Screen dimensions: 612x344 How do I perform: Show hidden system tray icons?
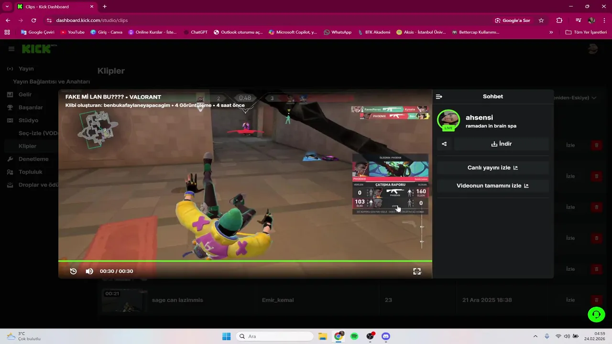(x=535, y=336)
